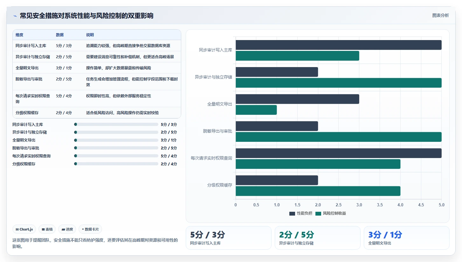Click the 风险控制收益 bar for 脱敏导出与审批
This screenshot has width=462, height=262.
(x=339, y=137)
